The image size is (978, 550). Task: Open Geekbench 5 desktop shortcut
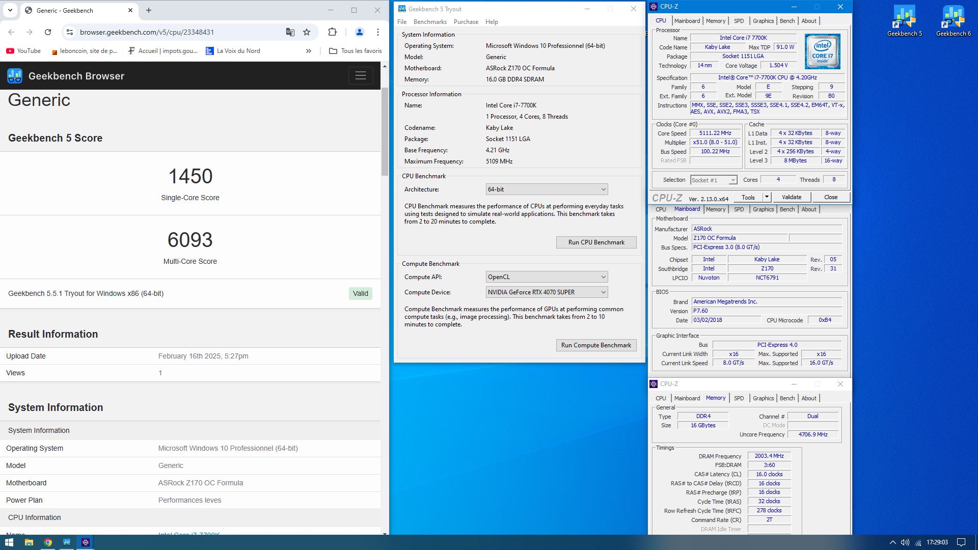click(x=904, y=21)
